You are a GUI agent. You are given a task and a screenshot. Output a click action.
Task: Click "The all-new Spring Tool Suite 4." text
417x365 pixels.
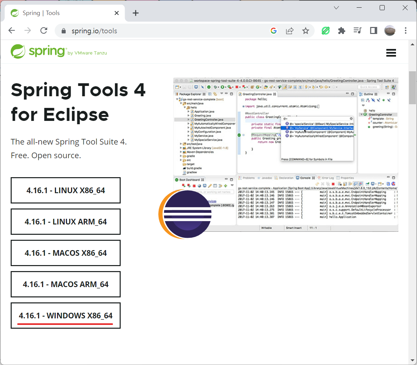[69, 142]
